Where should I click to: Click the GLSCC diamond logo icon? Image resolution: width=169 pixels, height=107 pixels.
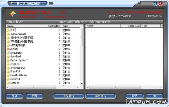pyautogui.click(x=13, y=14)
